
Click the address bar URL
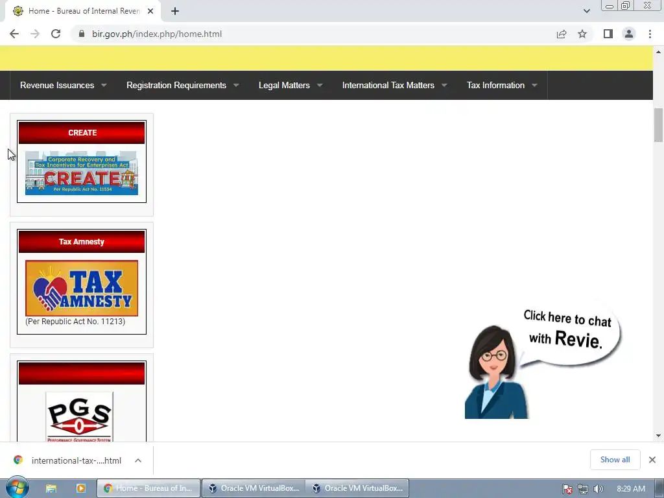[x=157, y=34]
